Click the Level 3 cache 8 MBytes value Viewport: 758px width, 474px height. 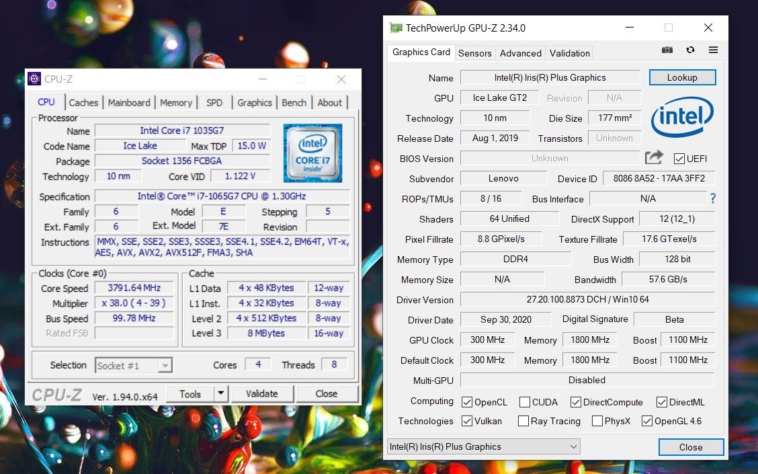pos(266,333)
